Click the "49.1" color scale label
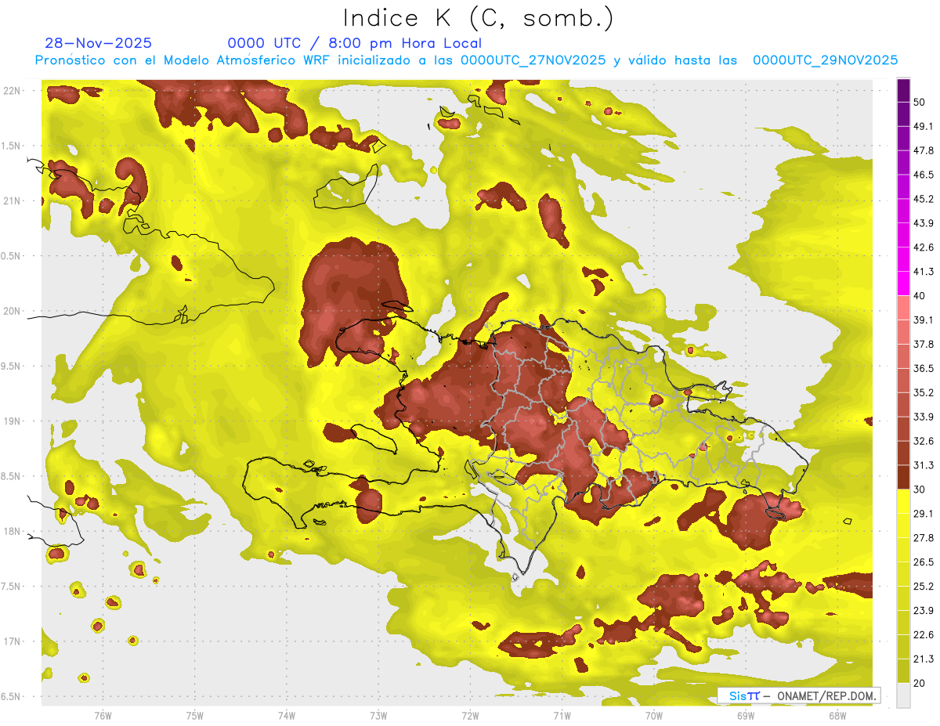The image size is (940, 726). tap(924, 126)
